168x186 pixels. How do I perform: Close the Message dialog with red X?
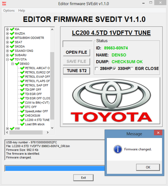click(x=158, y=132)
